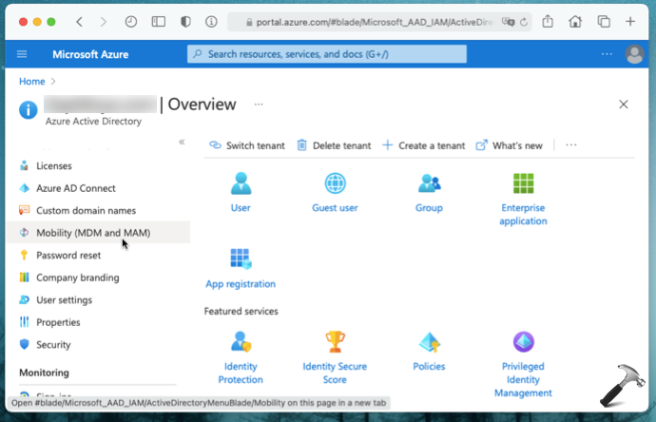Open the Guest user globe icon
Image resolution: width=656 pixels, height=422 pixels.
(x=335, y=183)
